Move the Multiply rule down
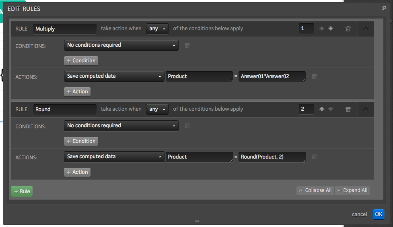393x227 pixels. tap(331, 29)
